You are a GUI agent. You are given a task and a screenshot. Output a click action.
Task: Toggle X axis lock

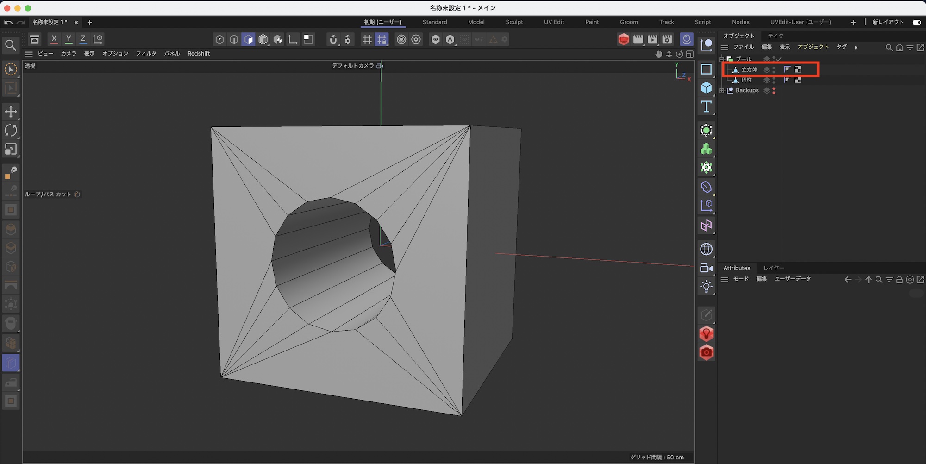[54, 39]
